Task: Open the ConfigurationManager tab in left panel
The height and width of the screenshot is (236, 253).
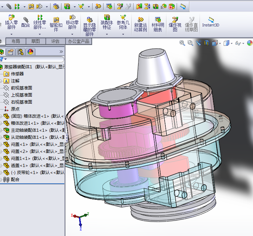Action: [x=20, y=52]
